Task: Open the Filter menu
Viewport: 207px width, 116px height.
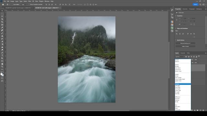Action: (x=29, y=1)
